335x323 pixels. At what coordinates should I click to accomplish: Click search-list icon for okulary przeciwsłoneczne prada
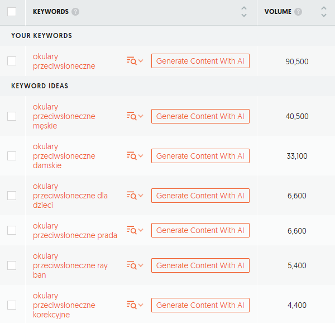pos(132,230)
